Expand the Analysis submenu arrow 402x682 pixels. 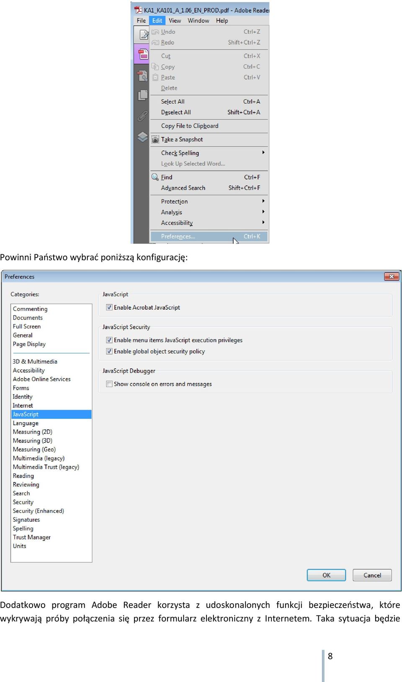coord(263,212)
